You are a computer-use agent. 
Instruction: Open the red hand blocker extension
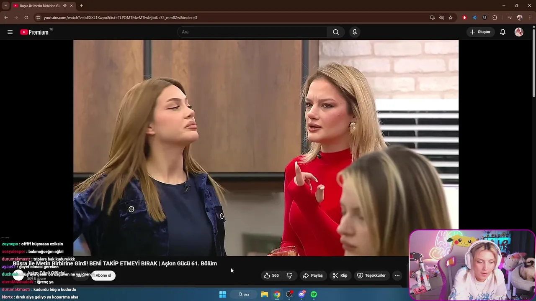[464, 18]
